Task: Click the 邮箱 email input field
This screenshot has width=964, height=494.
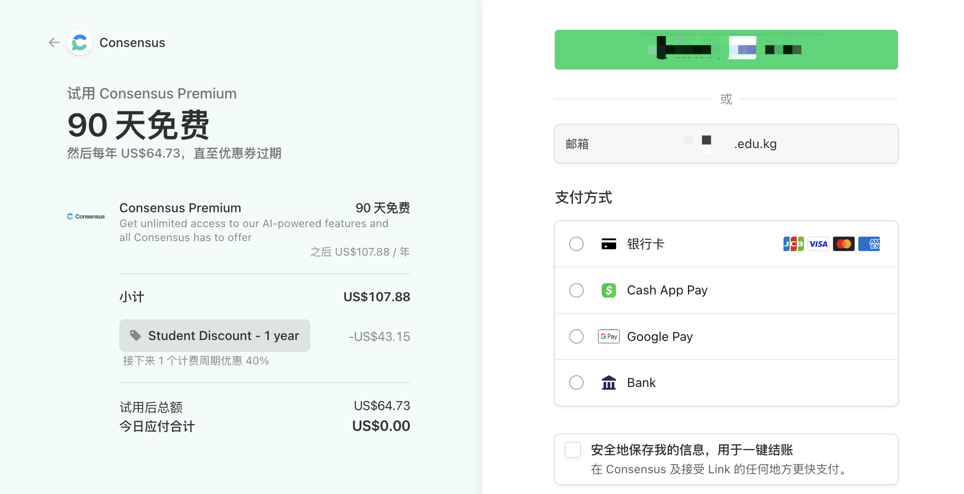Action: pyautogui.click(x=726, y=144)
